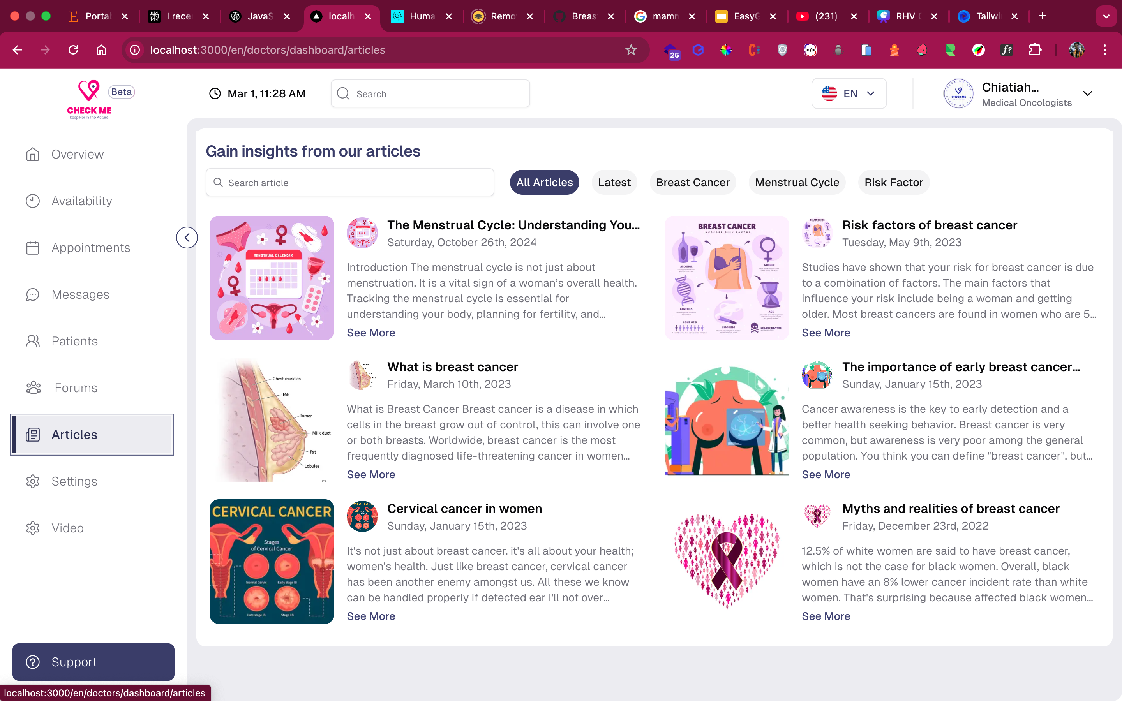Image resolution: width=1122 pixels, height=701 pixels.
Task: Open Forums via its group icon
Action: point(34,388)
